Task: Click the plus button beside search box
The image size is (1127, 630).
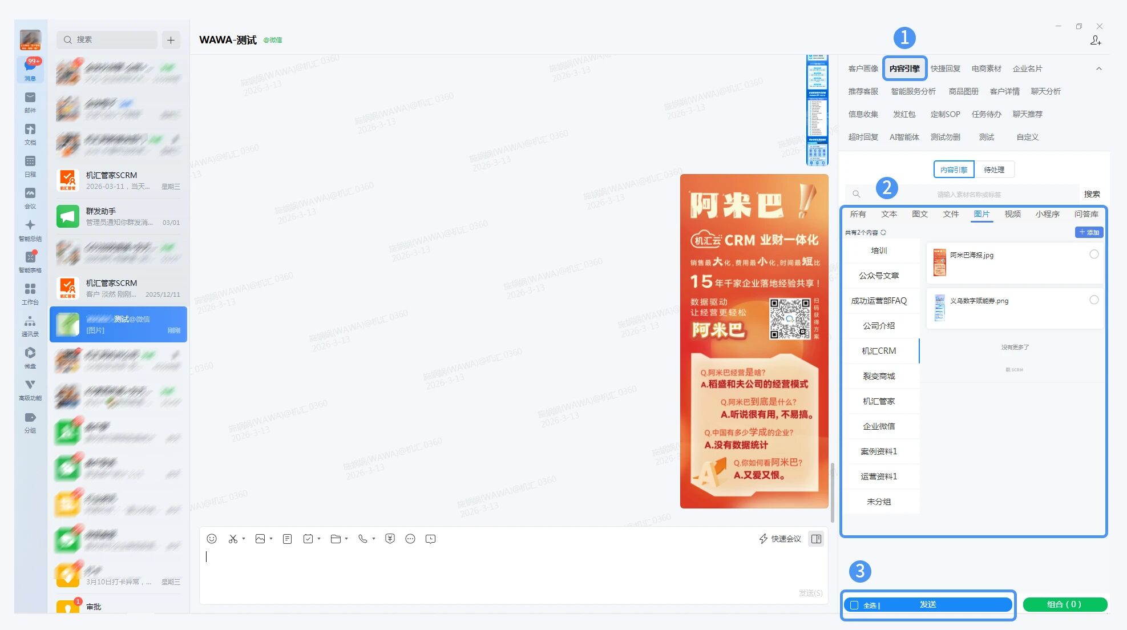Action: coord(171,40)
